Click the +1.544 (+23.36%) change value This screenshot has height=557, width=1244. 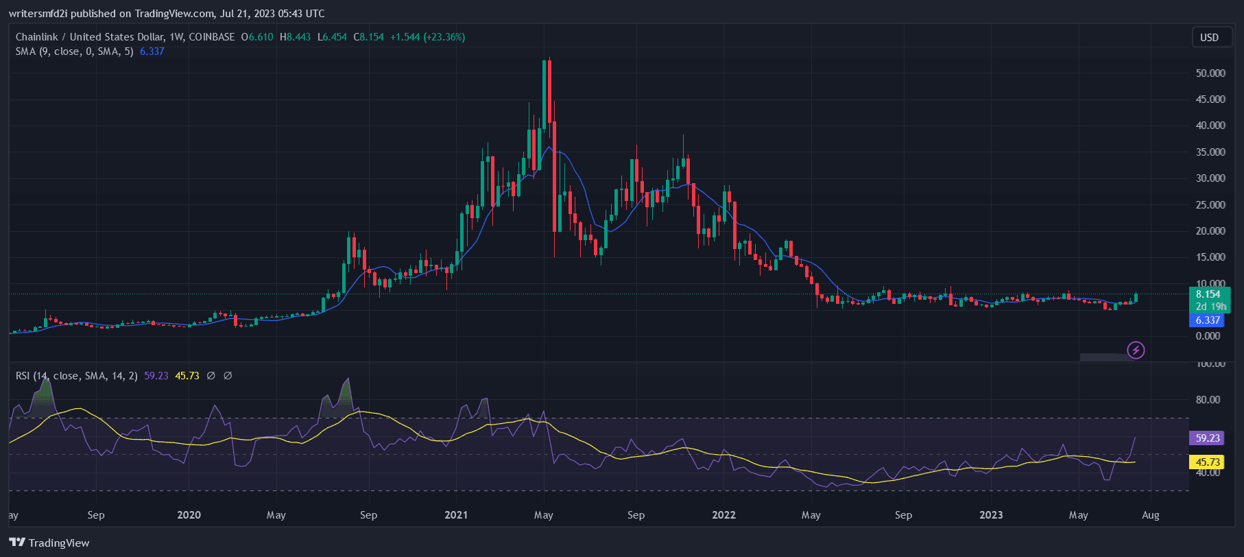tap(427, 37)
